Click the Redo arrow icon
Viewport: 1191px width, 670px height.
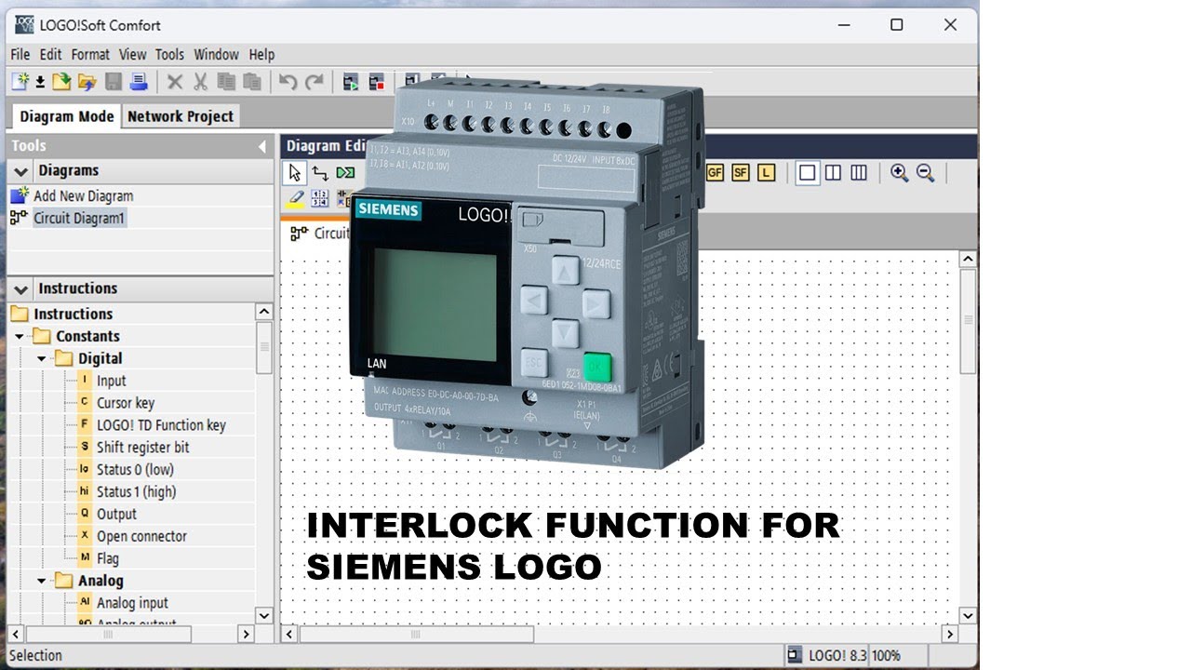click(x=314, y=82)
